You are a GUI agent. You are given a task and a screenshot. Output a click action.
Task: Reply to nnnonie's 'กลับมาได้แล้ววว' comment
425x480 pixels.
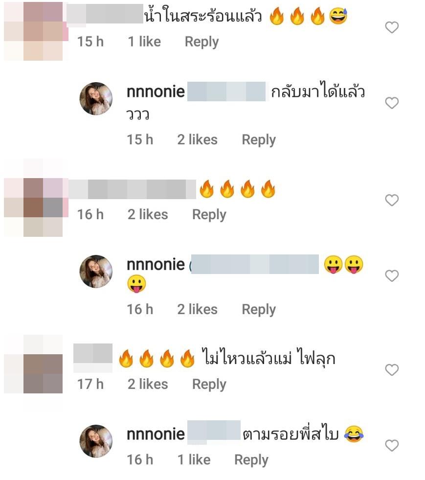(259, 140)
